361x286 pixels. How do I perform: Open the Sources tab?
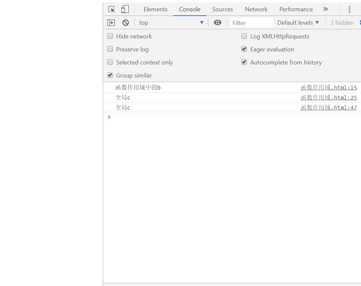click(222, 9)
